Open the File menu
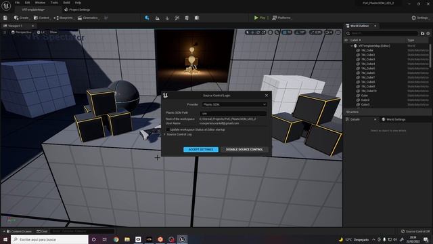The width and height of the screenshot is (433, 244). (17, 3)
